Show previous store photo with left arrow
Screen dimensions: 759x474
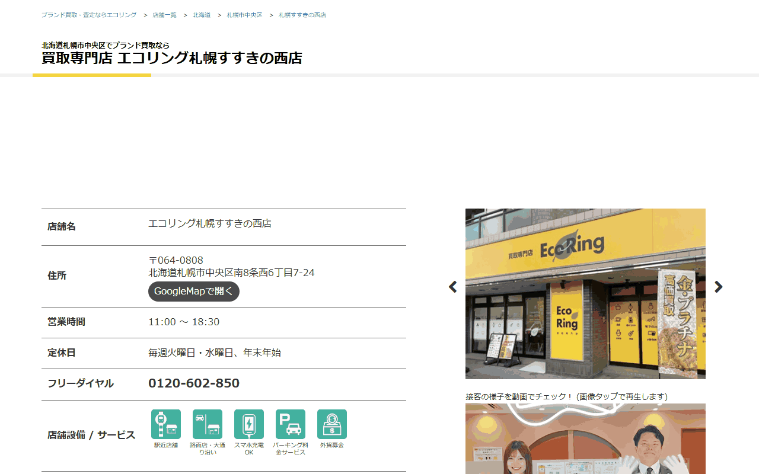453,287
